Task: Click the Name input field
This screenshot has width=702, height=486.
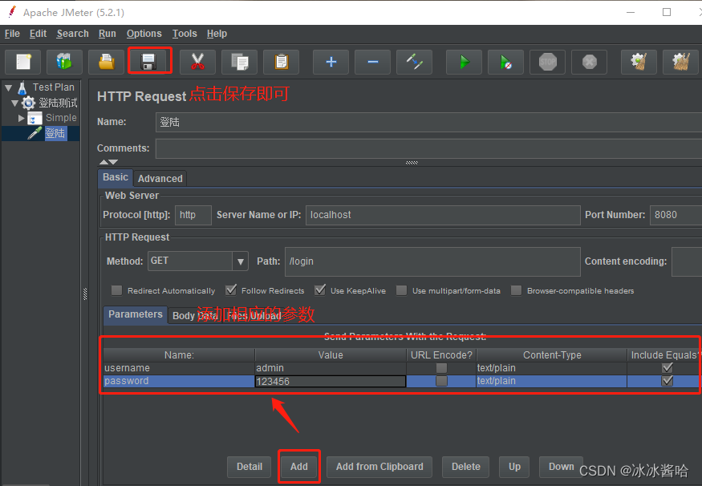Action: coord(428,122)
